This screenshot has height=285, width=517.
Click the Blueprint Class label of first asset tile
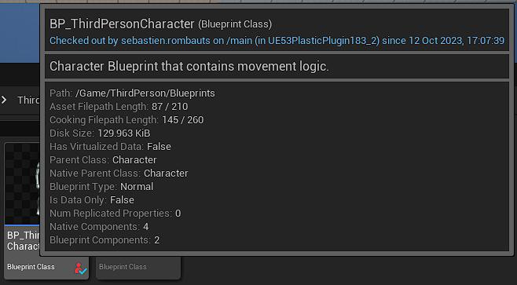[x=31, y=267]
